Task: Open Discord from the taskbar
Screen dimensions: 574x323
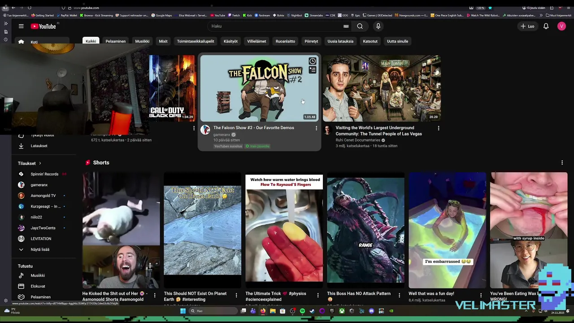Action: pyautogui.click(x=371, y=311)
